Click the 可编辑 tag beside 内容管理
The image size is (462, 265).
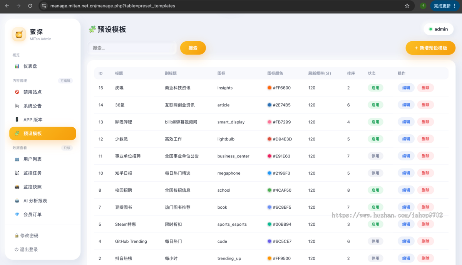(66, 81)
